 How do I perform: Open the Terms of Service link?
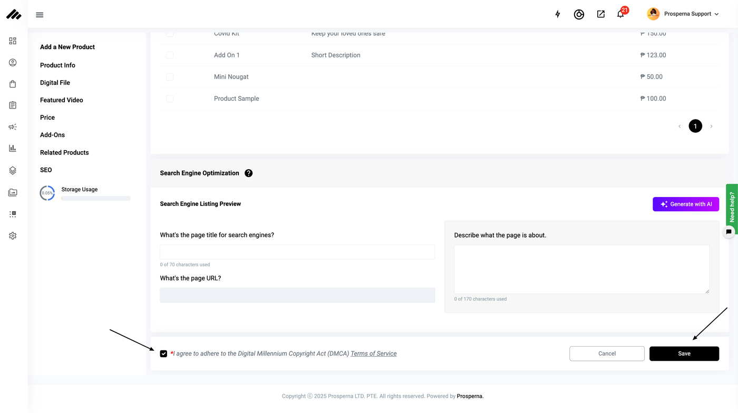pyautogui.click(x=373, y=354)
